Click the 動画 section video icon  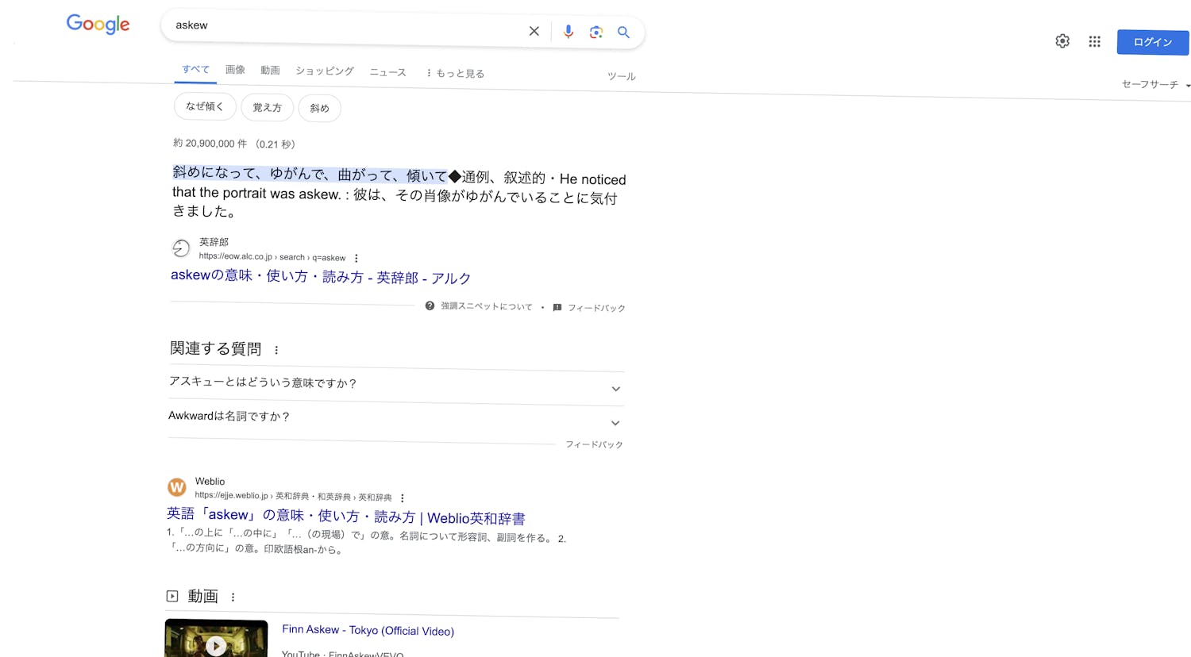point(172,596)
